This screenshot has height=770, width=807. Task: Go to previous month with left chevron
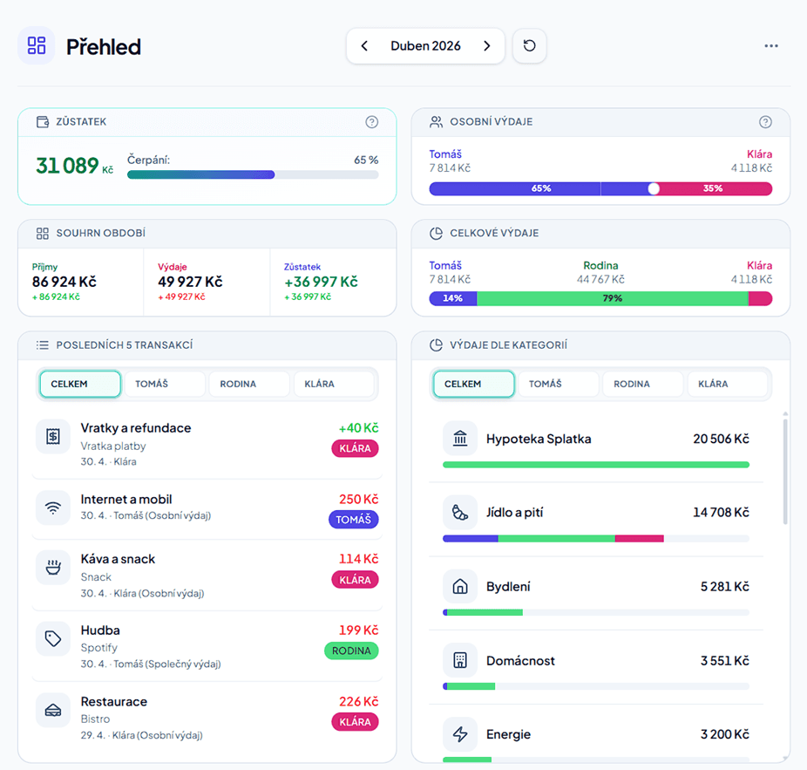(364, 46)
